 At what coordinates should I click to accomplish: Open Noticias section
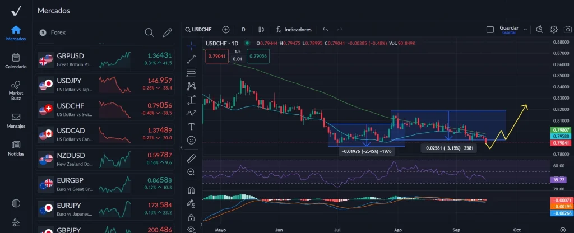point(16,148)
